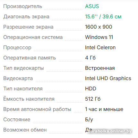Click the Intel UHD Graphics value
The width and height of the screenshot is (138, 138).
click(108, 78)
